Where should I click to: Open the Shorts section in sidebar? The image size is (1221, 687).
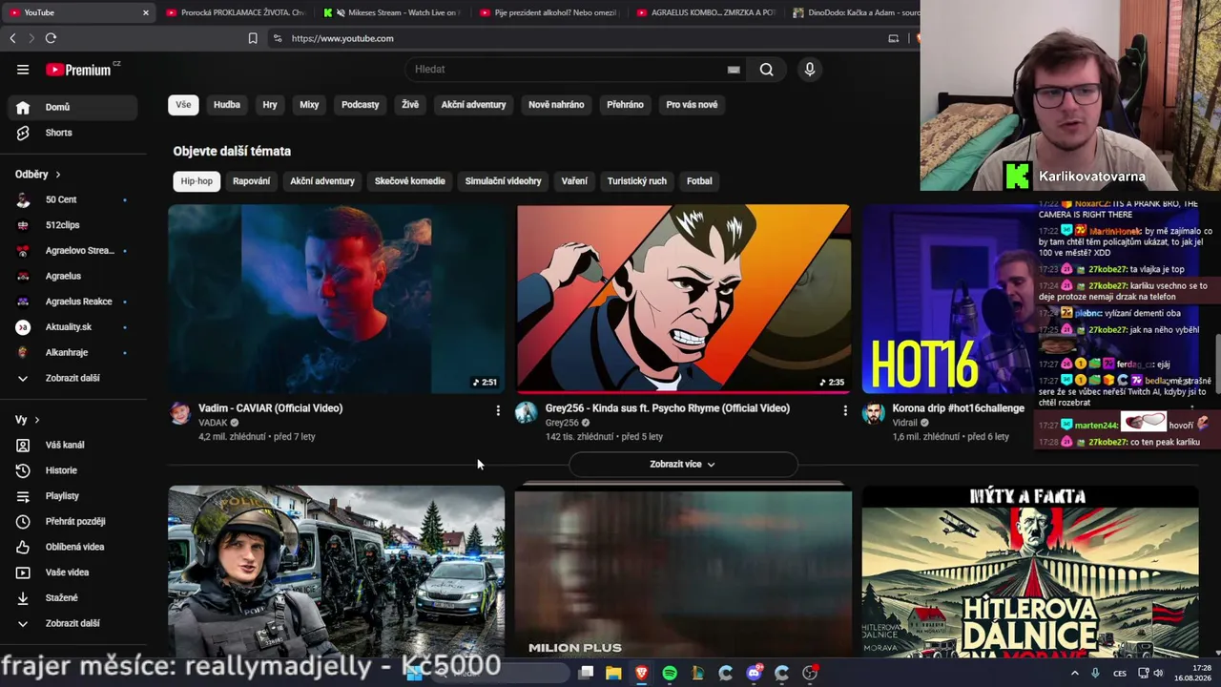pos(72,133)
